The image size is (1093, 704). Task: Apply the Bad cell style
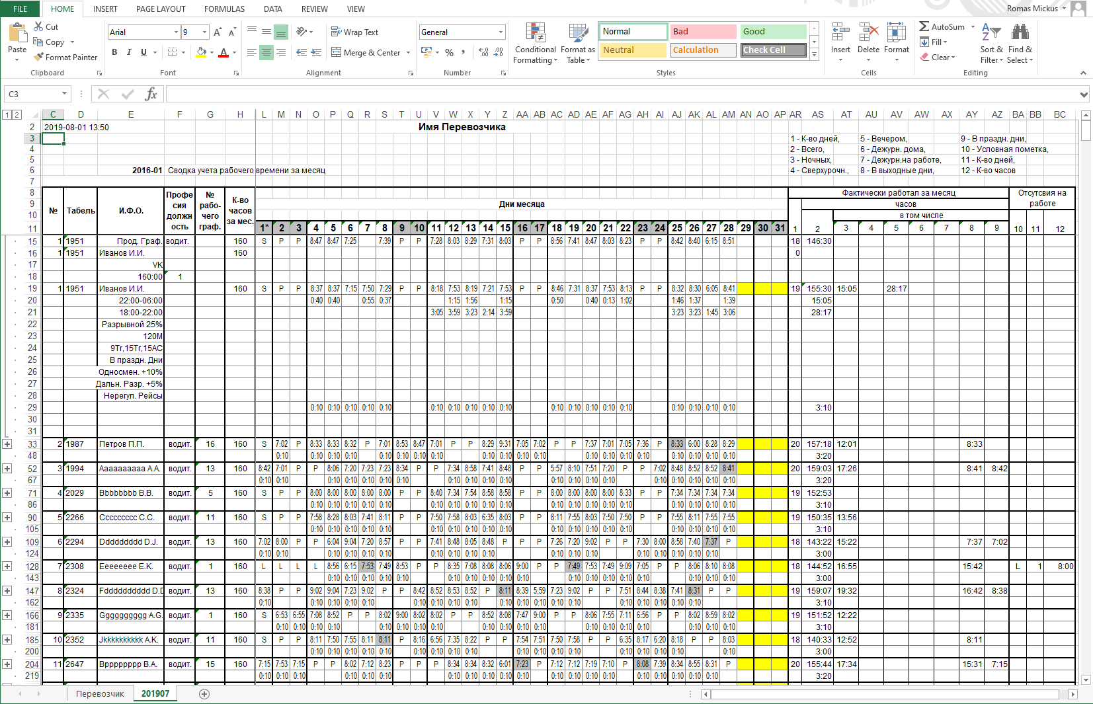click(x=704, y=31)
